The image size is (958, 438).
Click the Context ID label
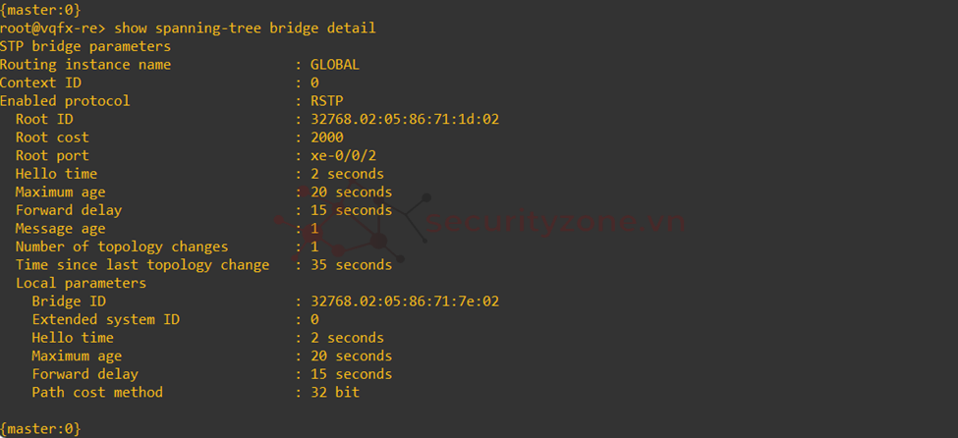(40, 82)
